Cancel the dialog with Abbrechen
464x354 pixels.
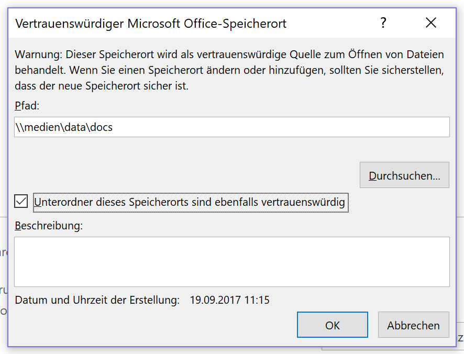point(413,325)
